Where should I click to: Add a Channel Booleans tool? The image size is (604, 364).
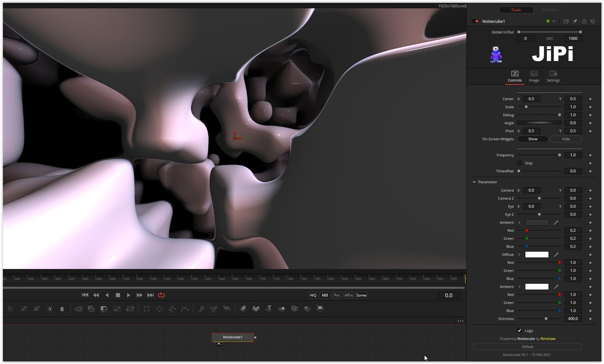(91, 309)
